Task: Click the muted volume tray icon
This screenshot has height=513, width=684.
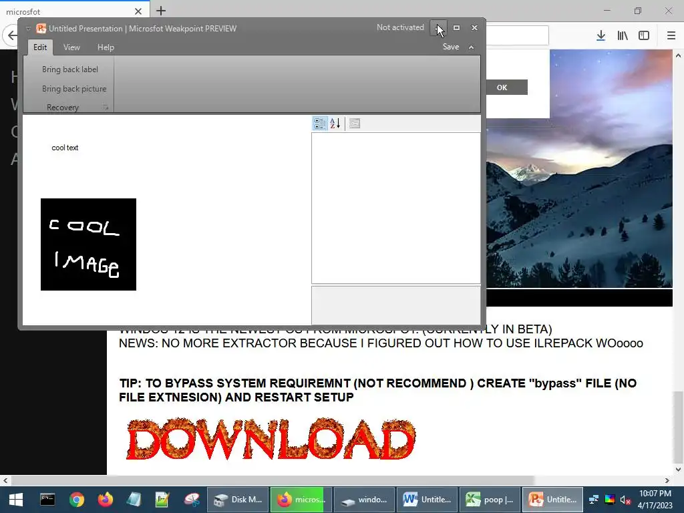Action: pyautogui.click(x=625, y=500)
